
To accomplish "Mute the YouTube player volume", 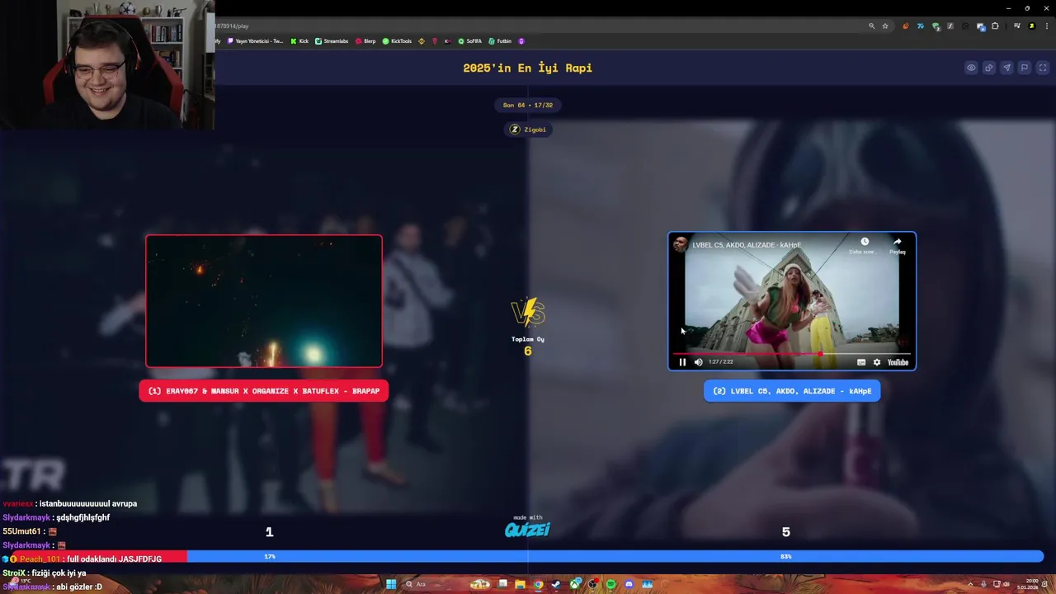I will click(x=699, y=362).
